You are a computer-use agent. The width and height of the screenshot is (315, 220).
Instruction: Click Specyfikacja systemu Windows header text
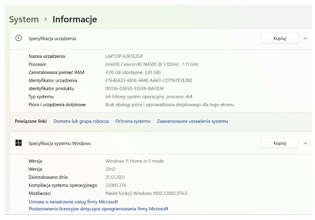coord(60,143)
